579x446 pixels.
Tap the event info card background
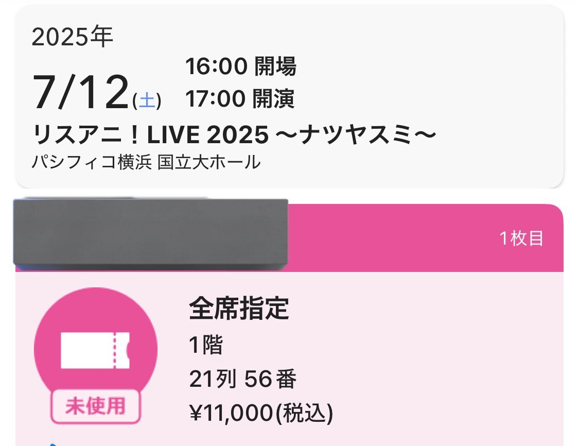point(289,97)
